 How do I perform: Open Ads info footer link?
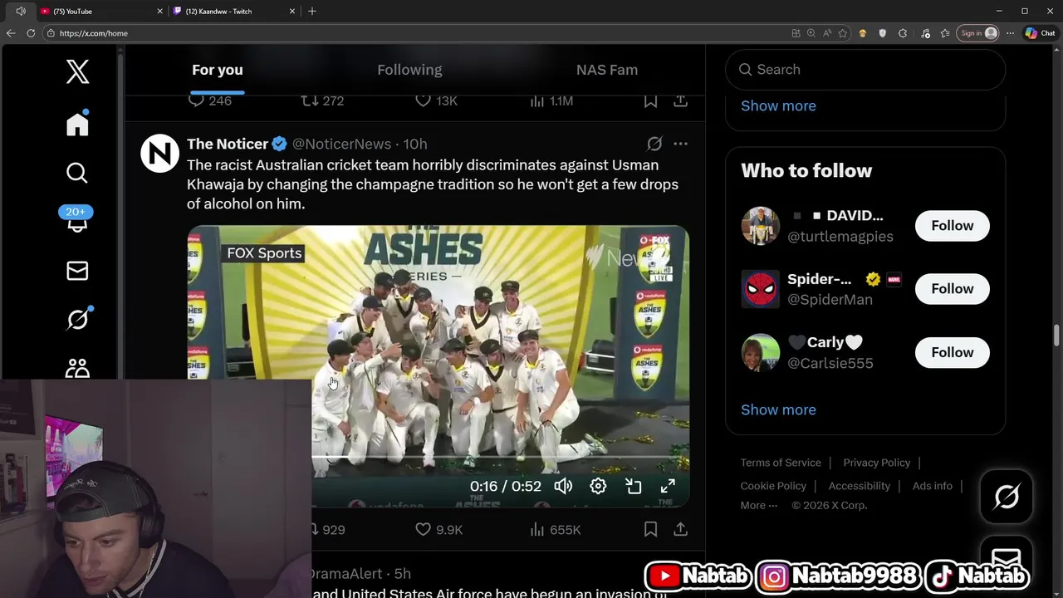pyautogui.click(x=932, y=486)
